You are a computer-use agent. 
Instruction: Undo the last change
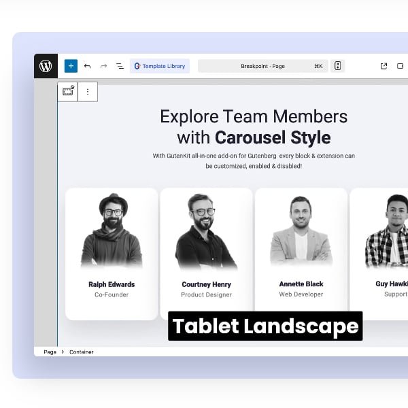pyautogui.click(x=87, y=66)
